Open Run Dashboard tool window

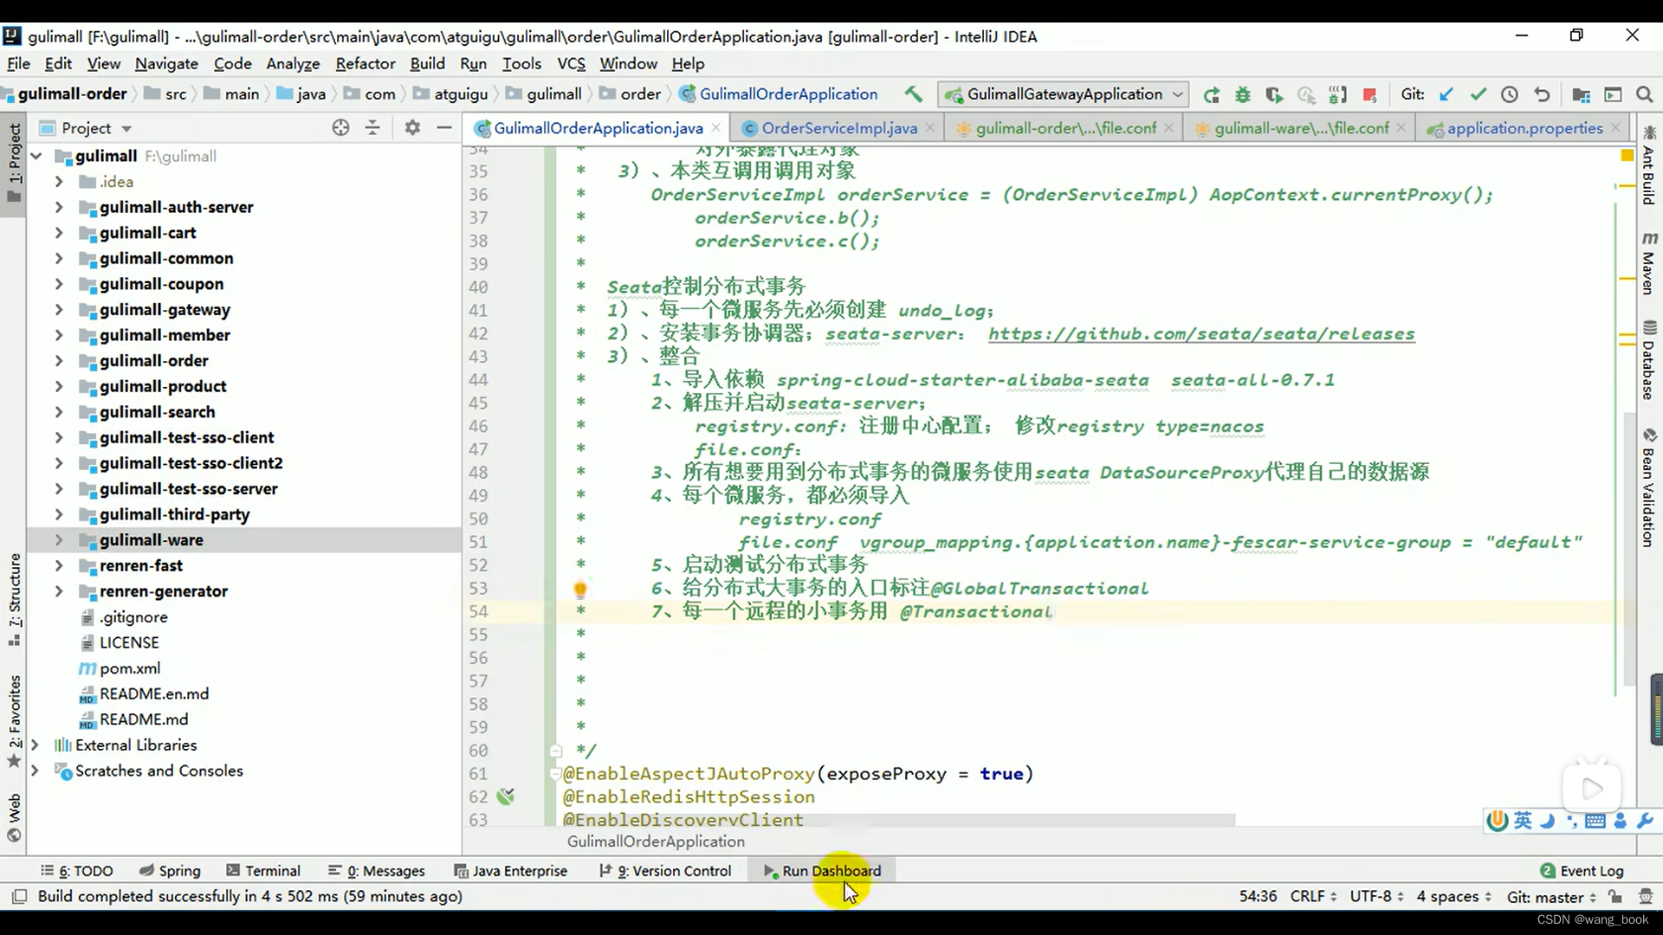click(823, 871)
